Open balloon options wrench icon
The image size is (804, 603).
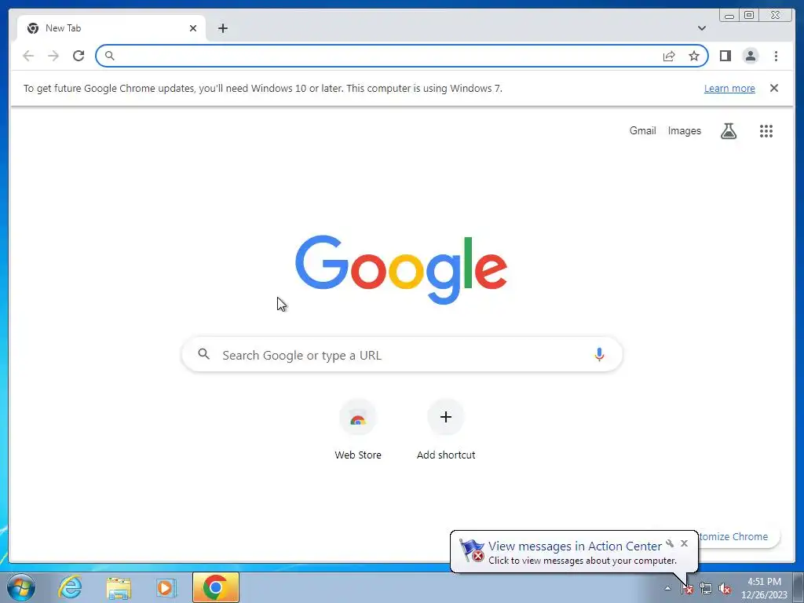(670, 543)
